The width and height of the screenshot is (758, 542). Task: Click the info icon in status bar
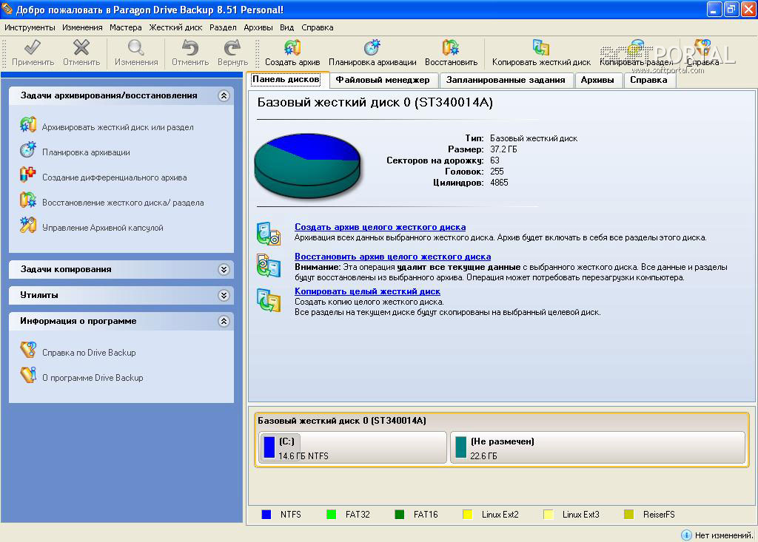coord(686,535)
